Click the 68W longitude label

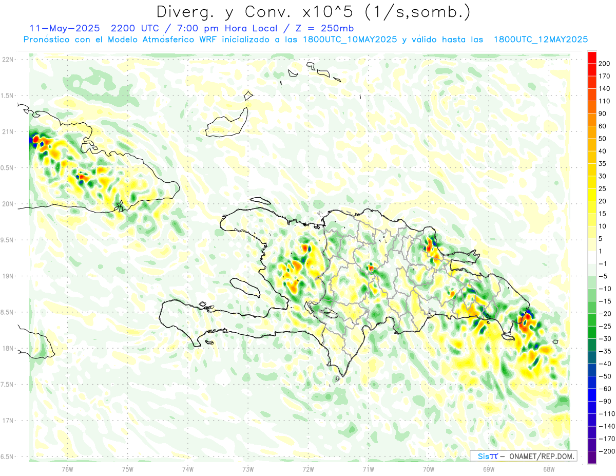point(548,468)
